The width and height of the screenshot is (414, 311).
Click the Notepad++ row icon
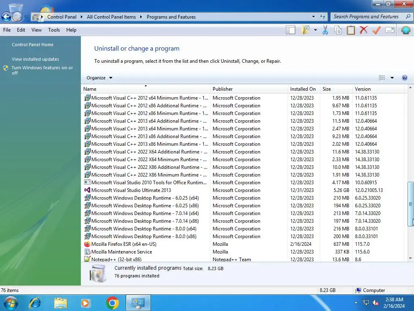click(x=87, y=259)
